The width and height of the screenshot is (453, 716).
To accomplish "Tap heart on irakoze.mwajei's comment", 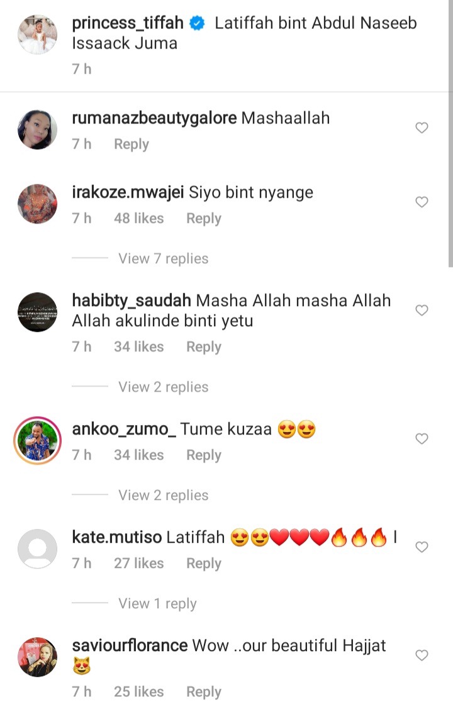I will click(422, 202).
